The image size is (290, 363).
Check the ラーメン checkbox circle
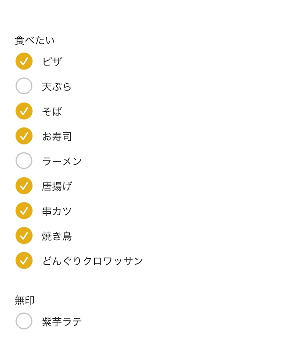(24, 161)
